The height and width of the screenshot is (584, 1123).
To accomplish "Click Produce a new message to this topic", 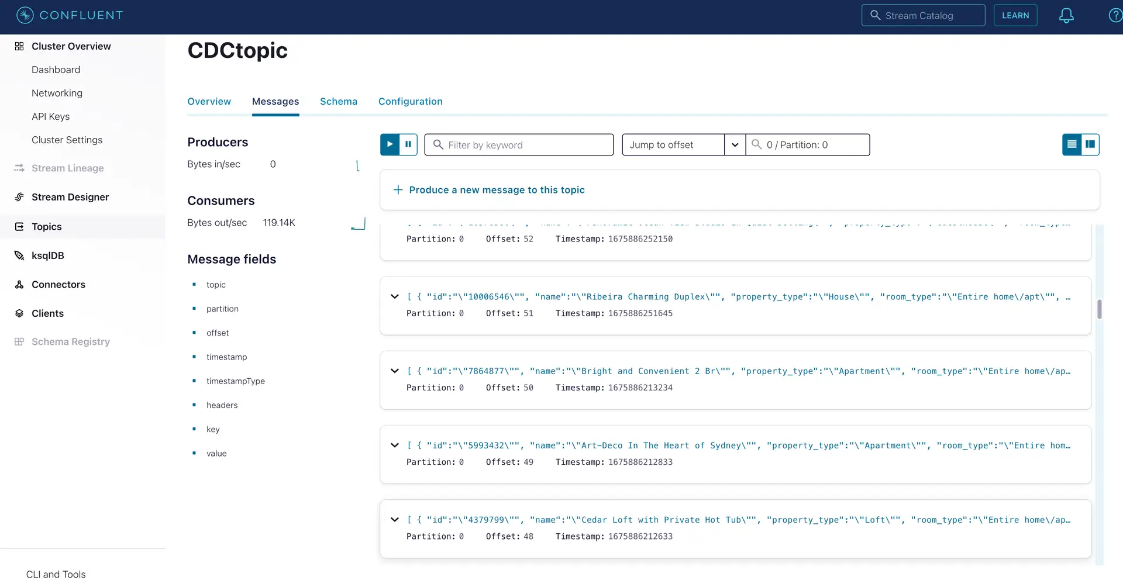I will (x=496, y=190).
